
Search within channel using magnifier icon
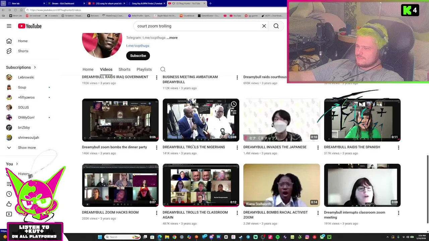click(x=163, y=69)
